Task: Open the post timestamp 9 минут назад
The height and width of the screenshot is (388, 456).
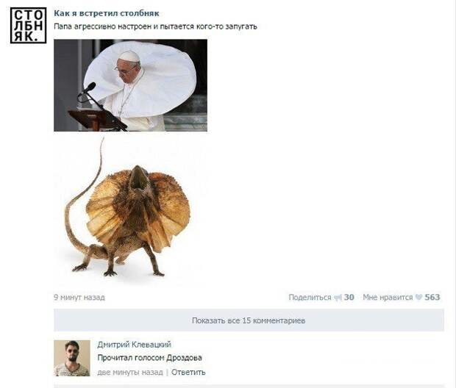Action: coord(79,298)
